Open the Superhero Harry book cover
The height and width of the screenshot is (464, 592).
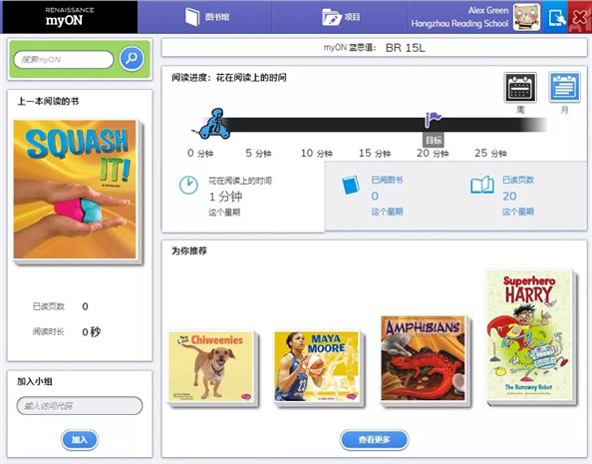[x=529, y=335]
